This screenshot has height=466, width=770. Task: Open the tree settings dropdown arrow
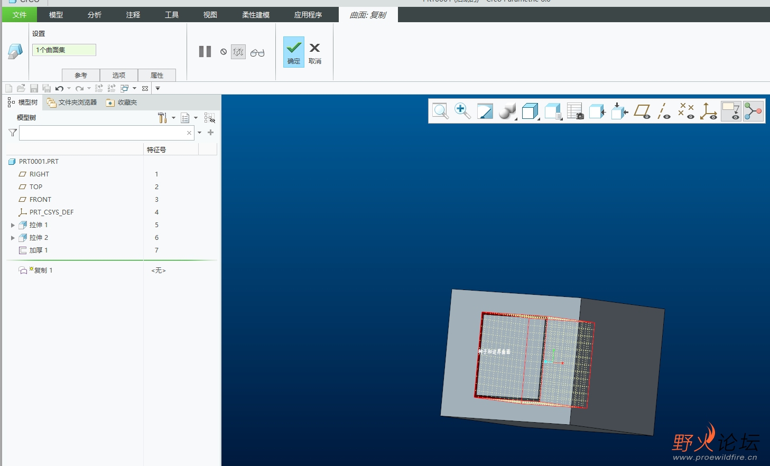(173, 118)
